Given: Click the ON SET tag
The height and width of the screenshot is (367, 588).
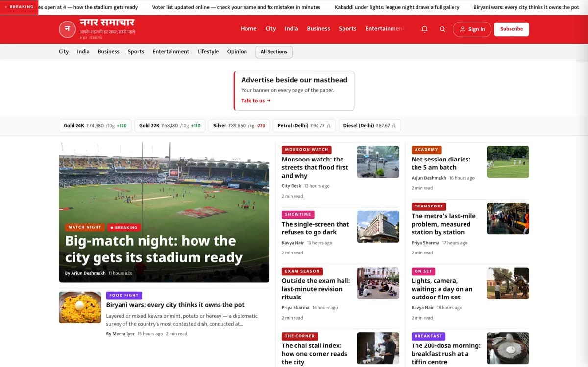Looking at the screenshot, I should pos(423,271).
